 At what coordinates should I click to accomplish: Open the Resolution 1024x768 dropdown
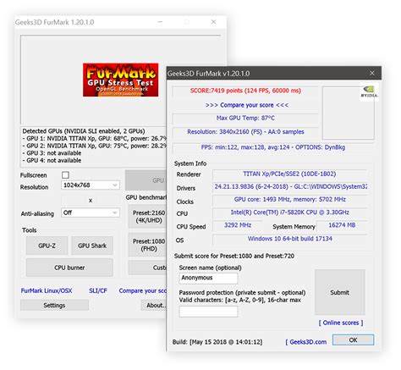(x=91, y=185)
